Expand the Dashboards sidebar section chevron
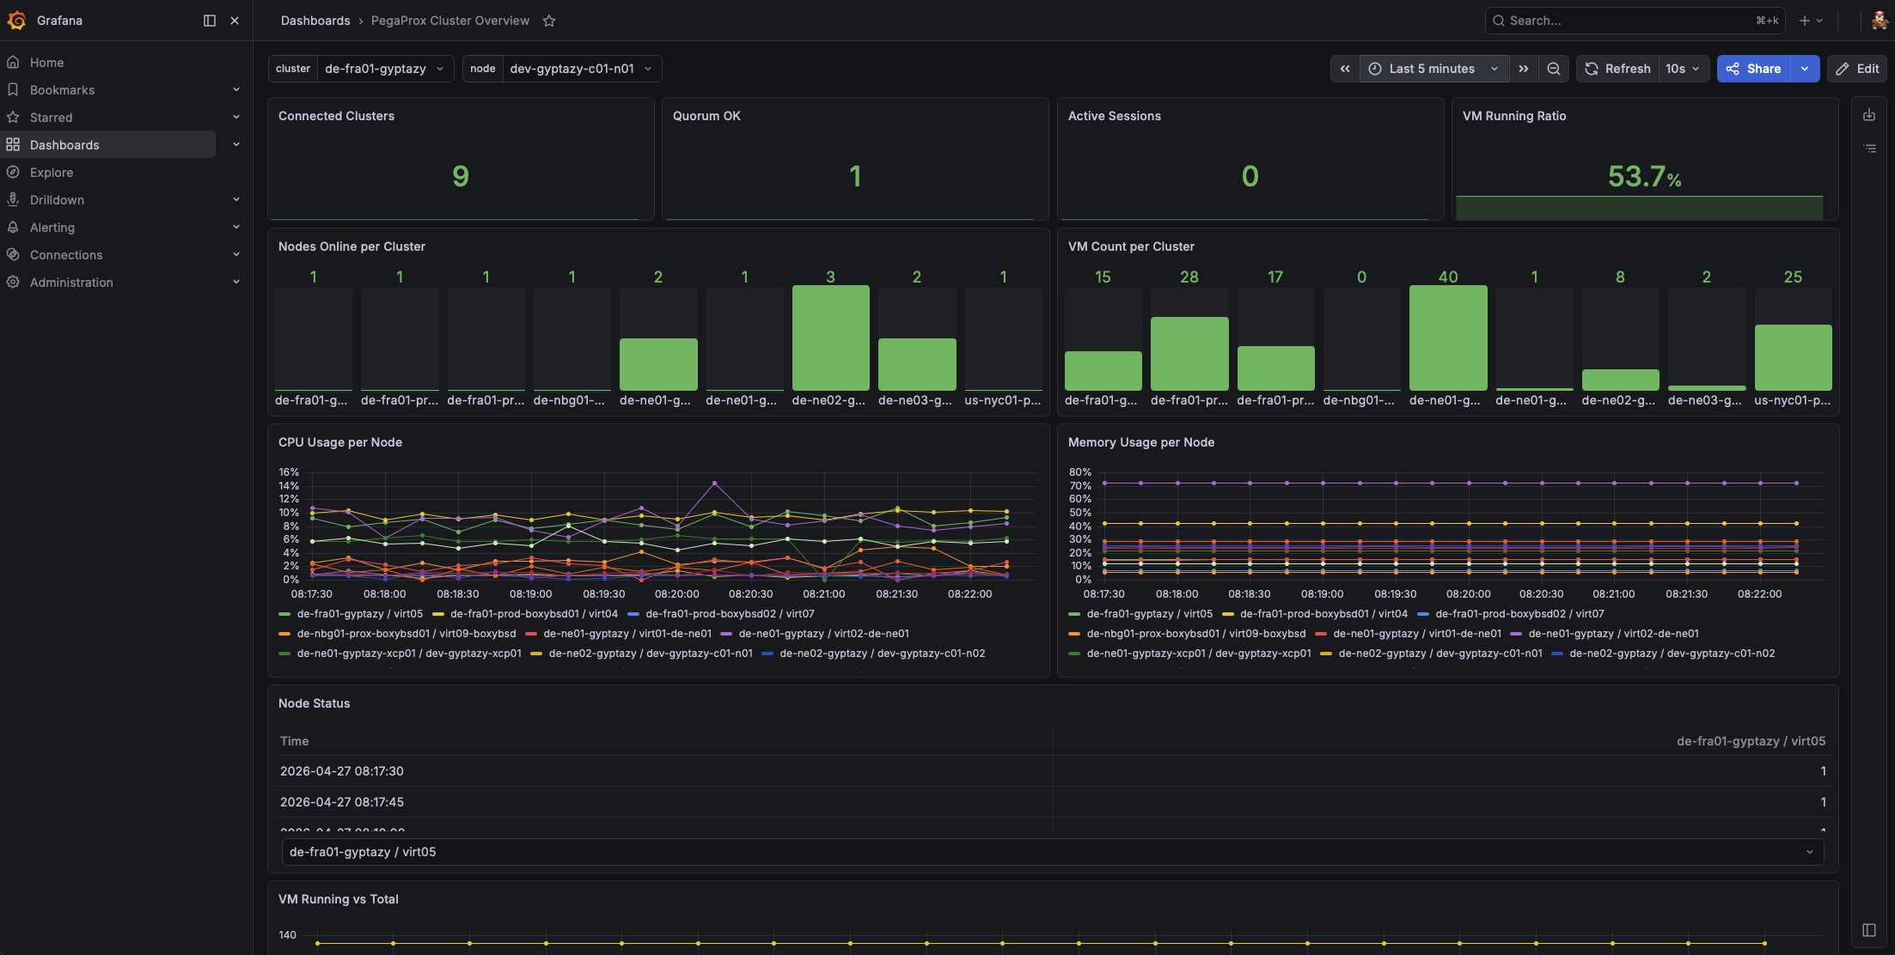1895x955 pixels. [x=237, y=144]
